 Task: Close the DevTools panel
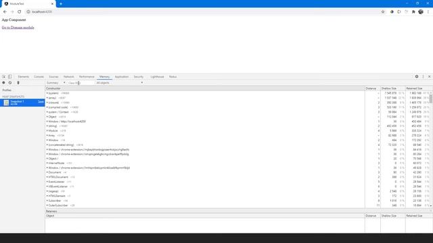(430, 76)
